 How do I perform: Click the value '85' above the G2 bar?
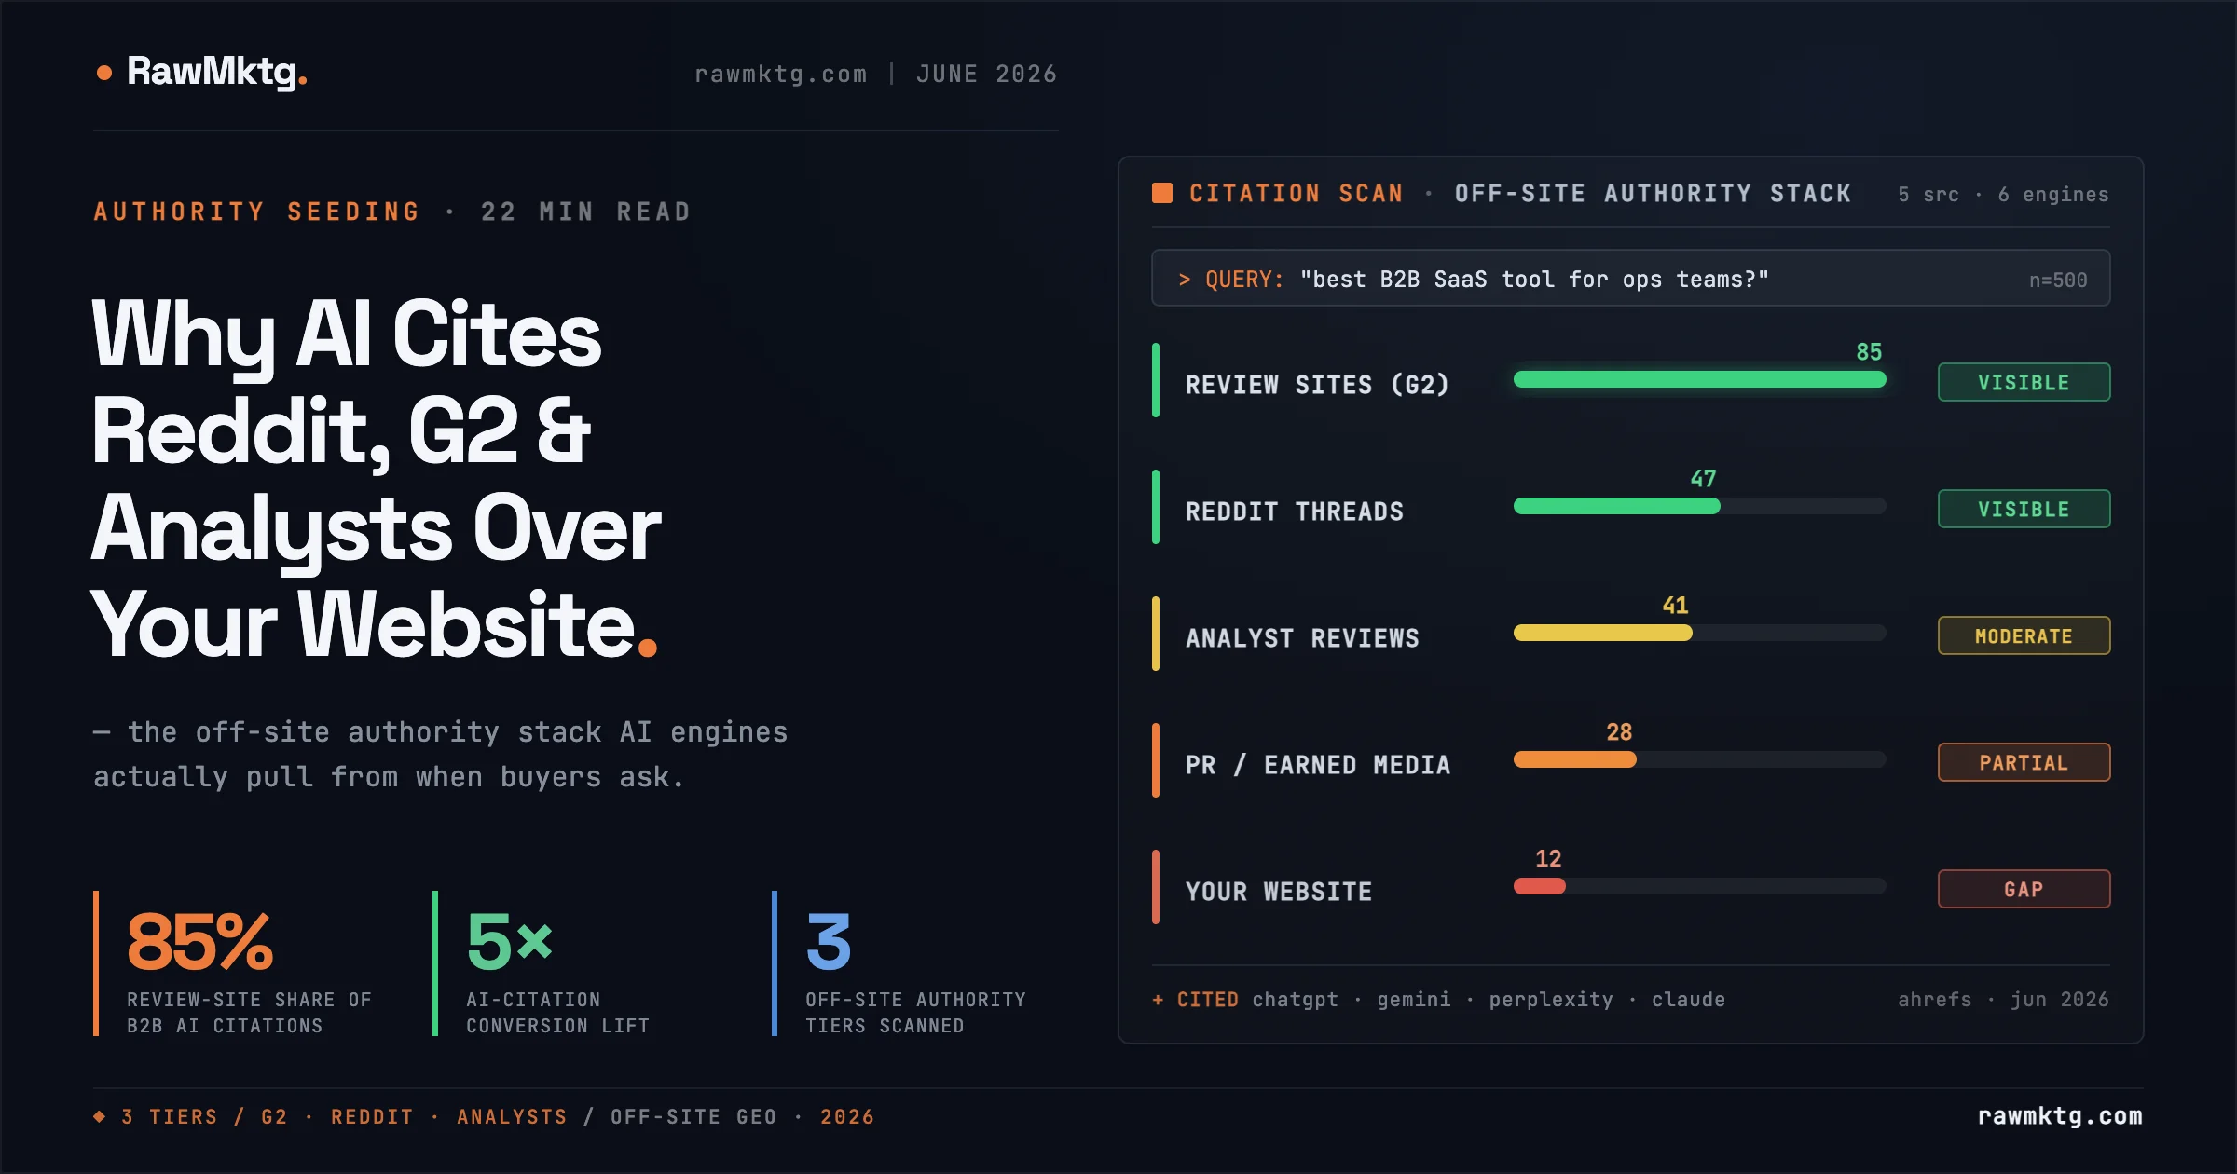[1869, 351]
